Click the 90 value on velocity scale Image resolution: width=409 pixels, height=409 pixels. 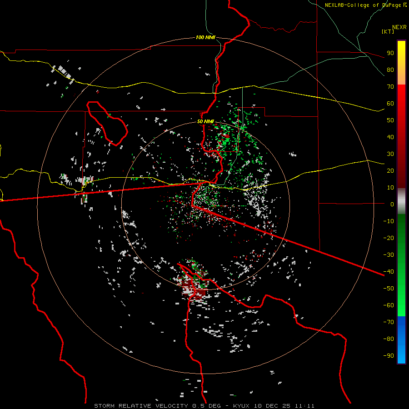(x=390, y=53)
